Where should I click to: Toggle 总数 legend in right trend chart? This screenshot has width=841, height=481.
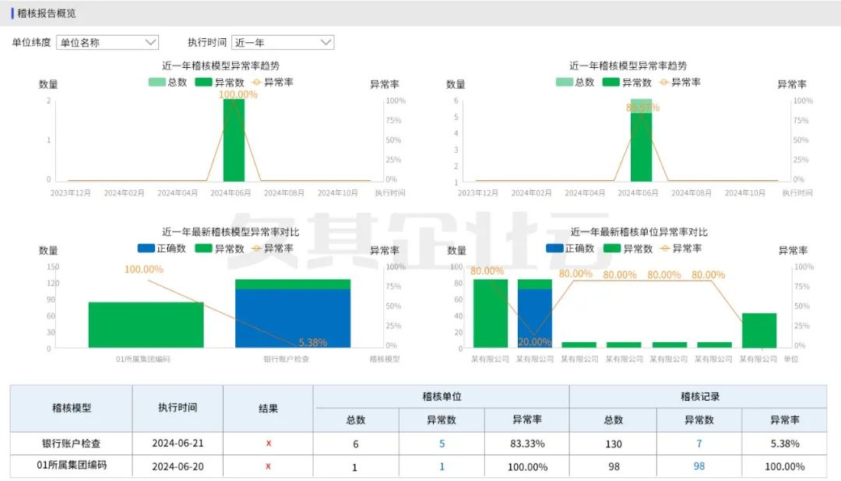[575, 82]
